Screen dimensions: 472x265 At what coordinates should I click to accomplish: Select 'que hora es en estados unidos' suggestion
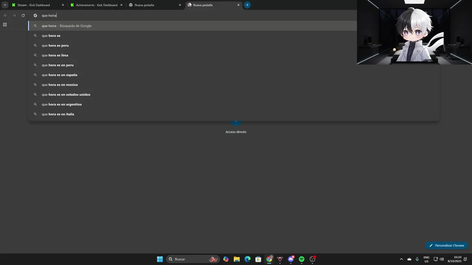233,95
